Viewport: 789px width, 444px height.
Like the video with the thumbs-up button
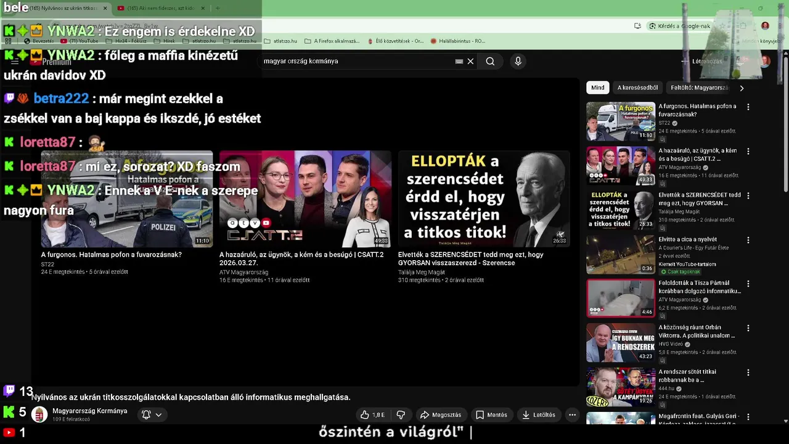pos(372,415)
